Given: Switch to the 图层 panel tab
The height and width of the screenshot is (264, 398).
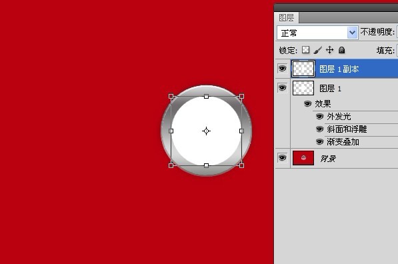Looking at the screenshot, I should click(286, 18).
